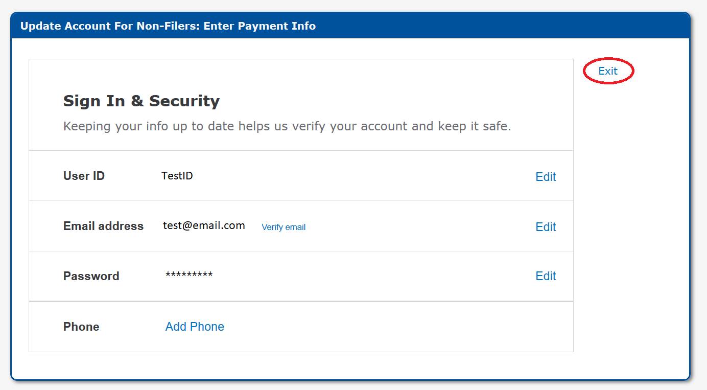Click the Phone row label

click(81, 327)
